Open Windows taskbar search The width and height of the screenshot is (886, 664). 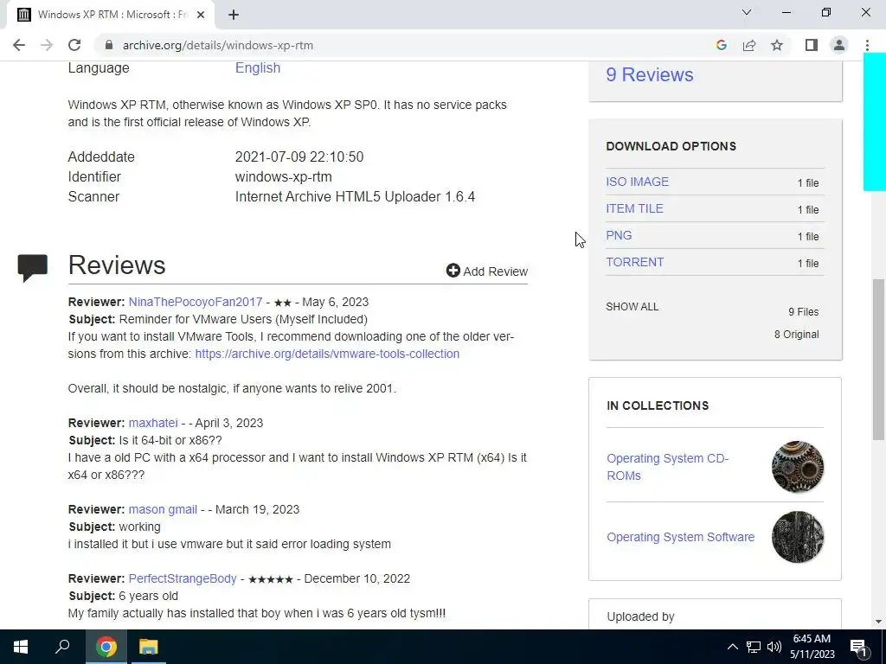[x=62, y=647]
